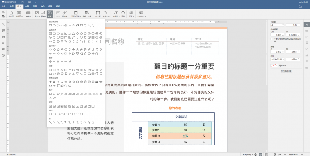Click the fit to width status bar icon
Screen dimensions: 310x156
[x=280, y=154]
